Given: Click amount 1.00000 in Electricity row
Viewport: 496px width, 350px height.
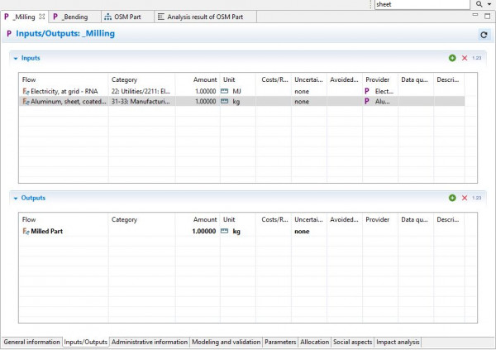Looking at the screenshot, I should [x=205, y=91].
